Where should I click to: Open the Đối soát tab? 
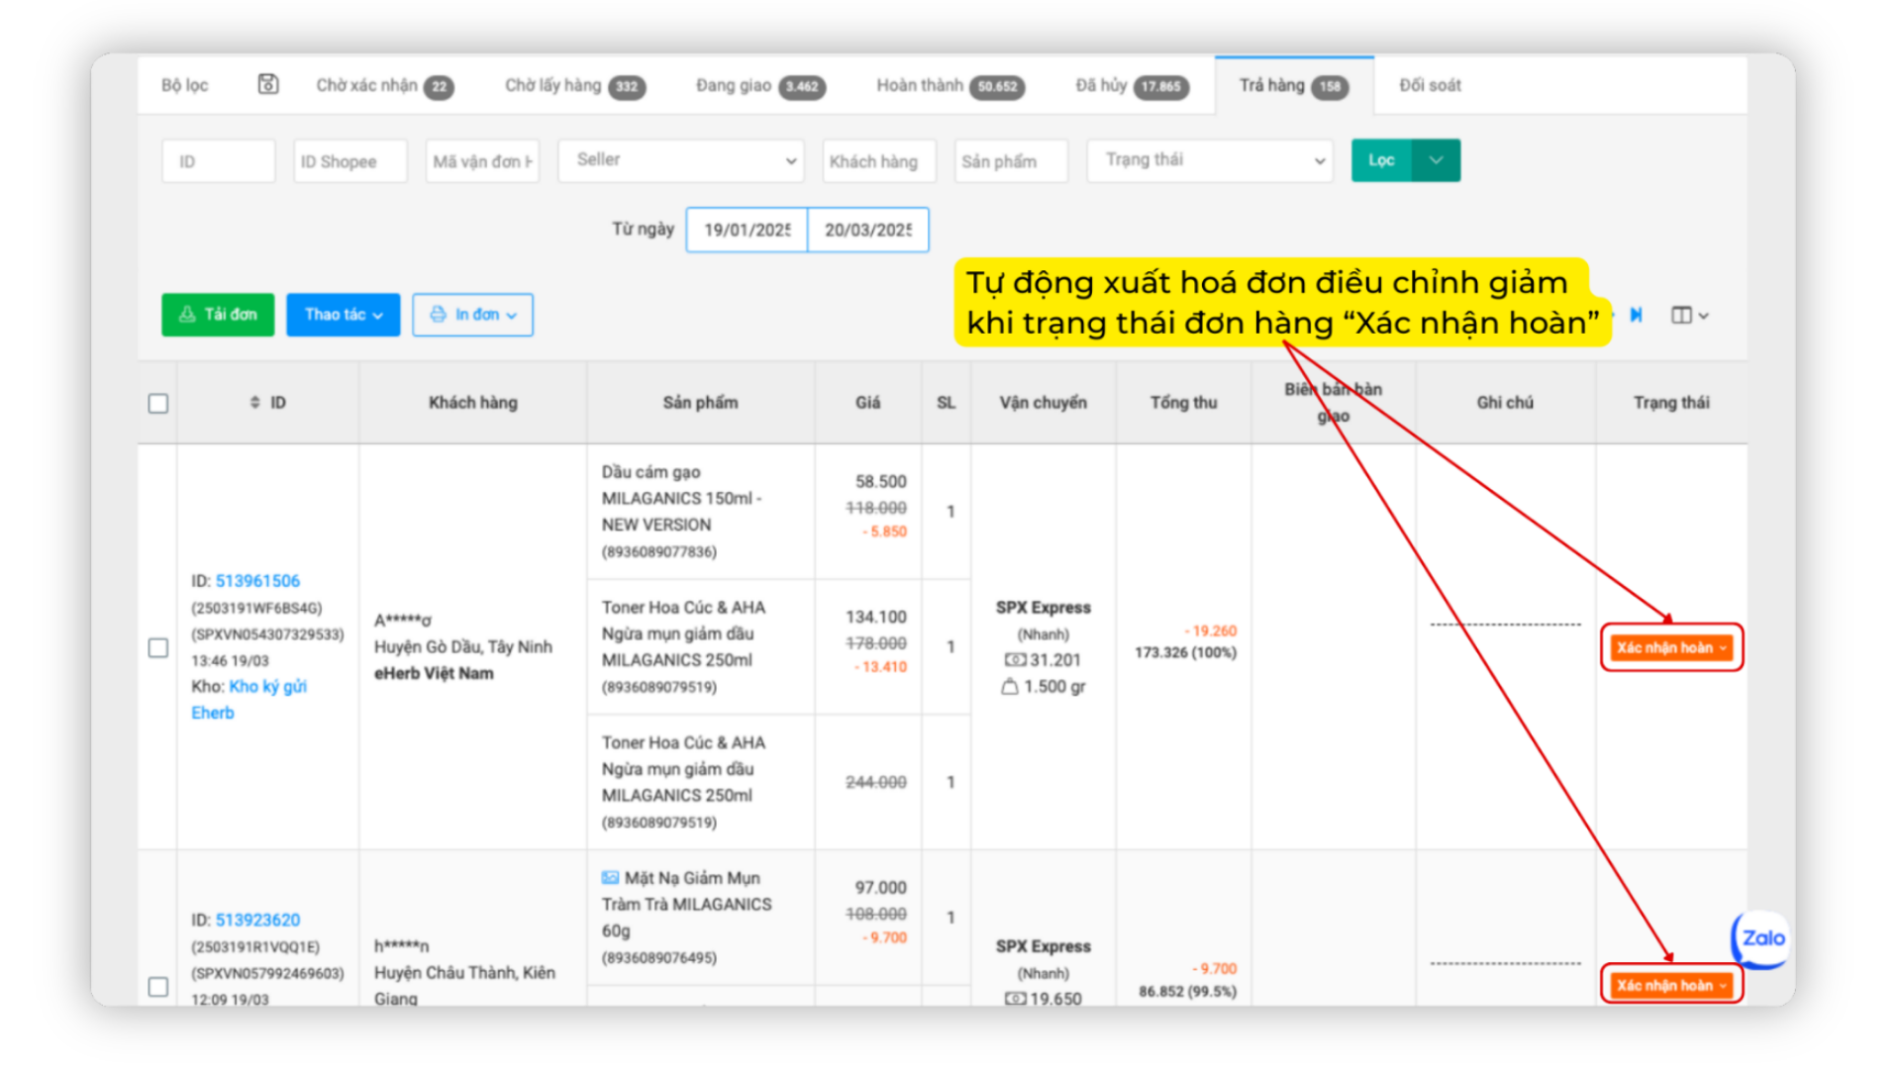(1430, 86)
